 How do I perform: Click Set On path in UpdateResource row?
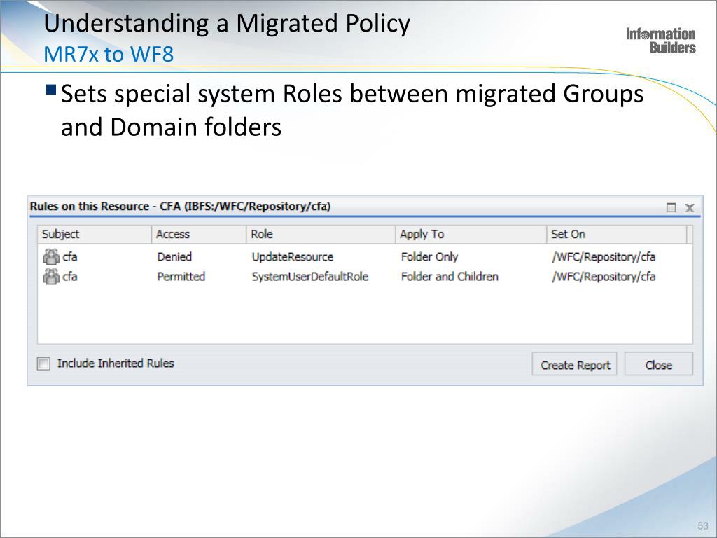(x=604, y=256)
